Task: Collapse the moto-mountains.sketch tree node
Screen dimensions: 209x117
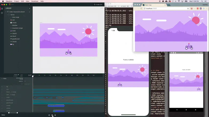Action: tap(6, 12)
